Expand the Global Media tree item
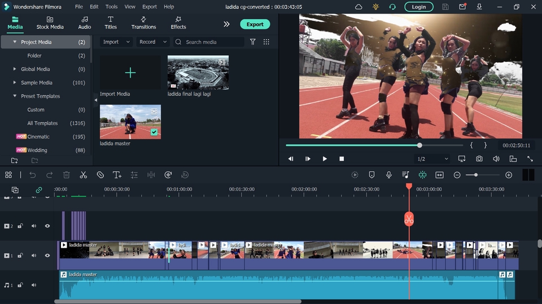Image resolution: width=542 pixels, height=304 pixels. click(x=15, y=69)
